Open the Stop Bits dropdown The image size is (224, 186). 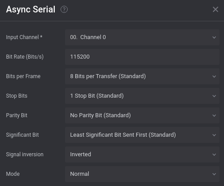coord(142,96)
